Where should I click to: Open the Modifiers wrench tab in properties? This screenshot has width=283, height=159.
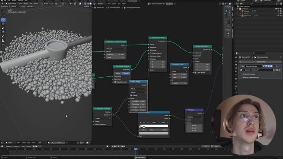(236, 87)
